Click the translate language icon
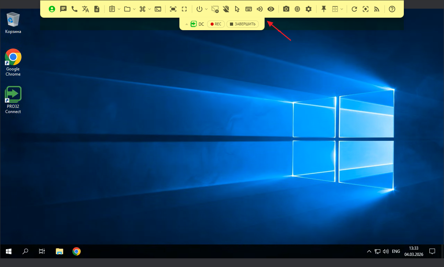Viewport: 444px width, 267px height. click(86, 9)
